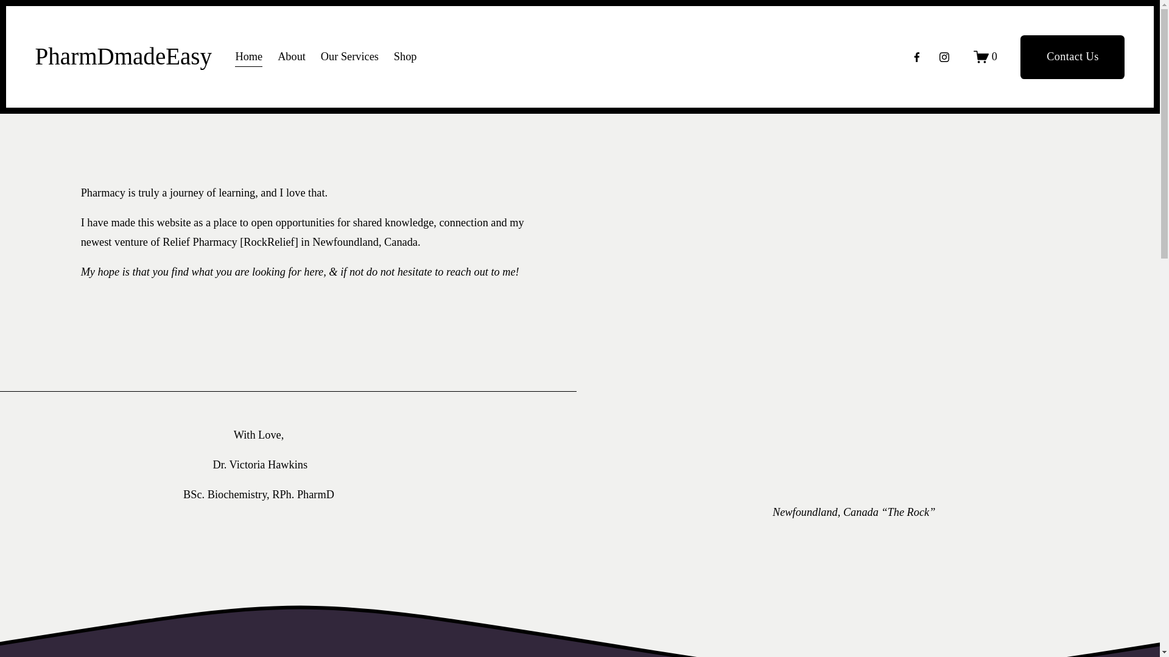Open the Our Services menu item

pos(349,57)
